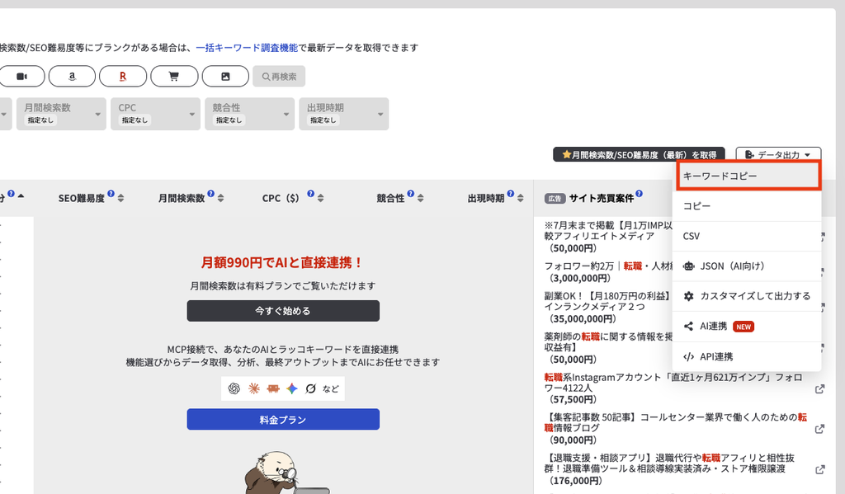Choose JSON（AI向け） from the export menu

747,266
